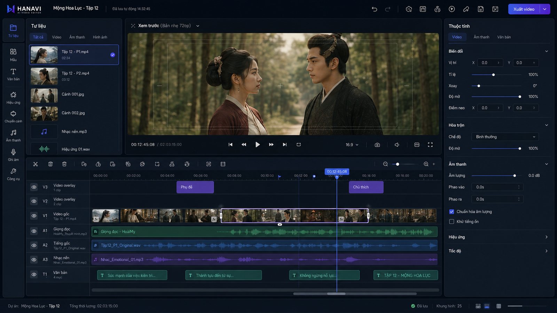Take a snapshot with the camera icon
Viewport: 557px width, 313px height.
377,145
